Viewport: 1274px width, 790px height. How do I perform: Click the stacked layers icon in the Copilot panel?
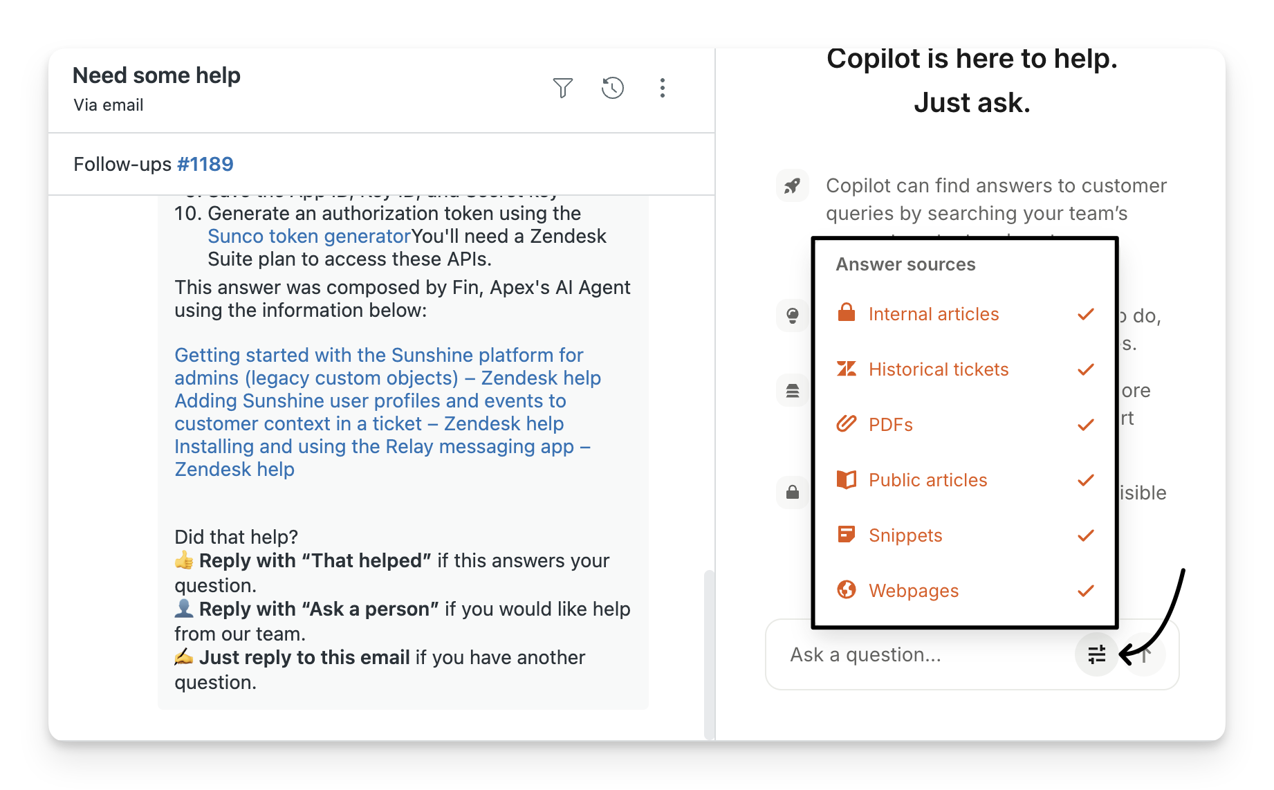click(x=792, y=391)
